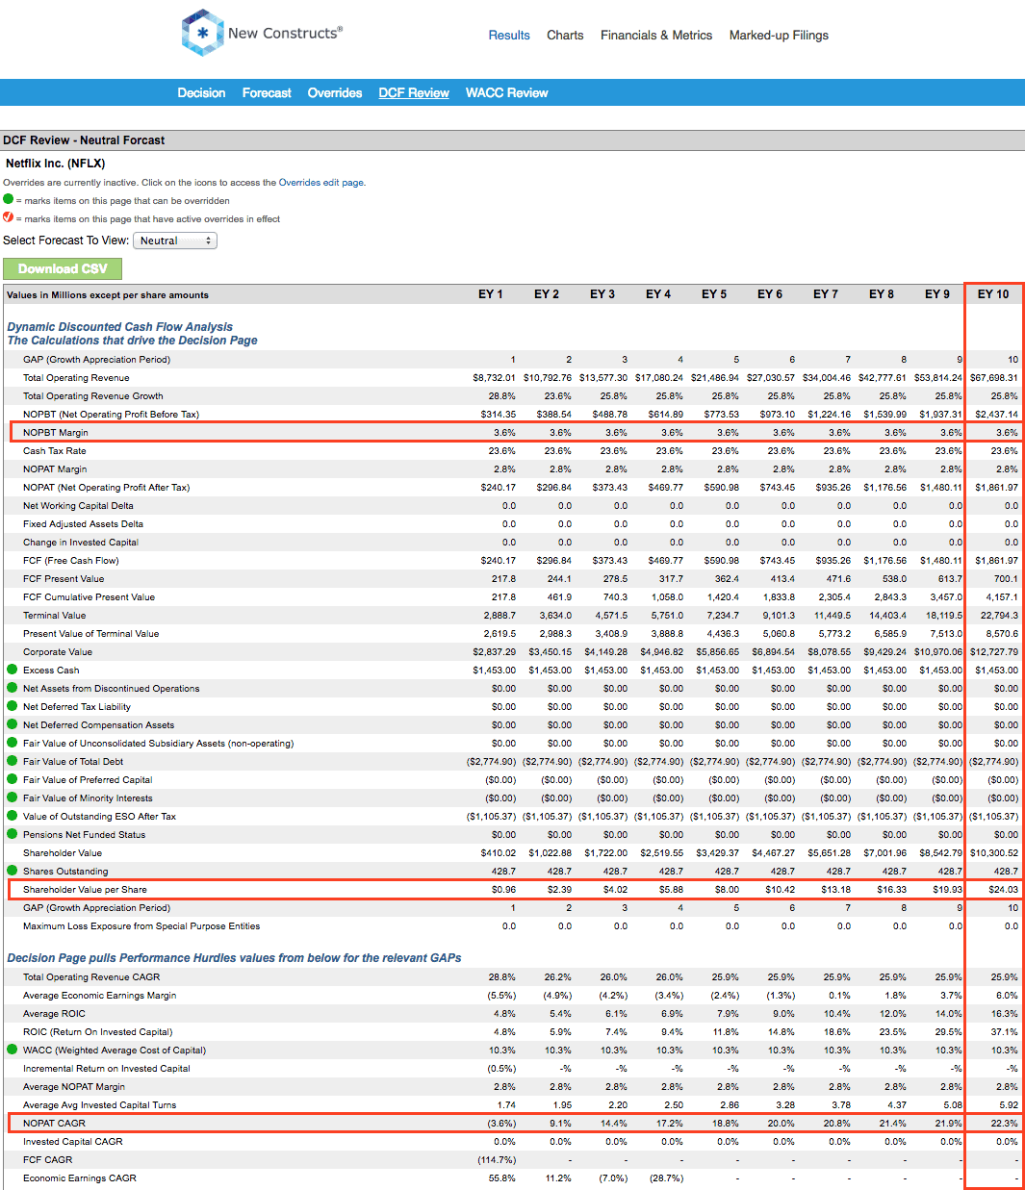Select the DCF Review sub-tab

tap(414, 93)
